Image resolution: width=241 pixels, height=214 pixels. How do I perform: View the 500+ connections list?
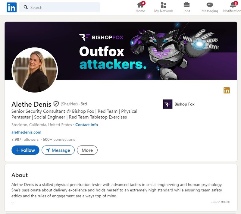[59, 140]
